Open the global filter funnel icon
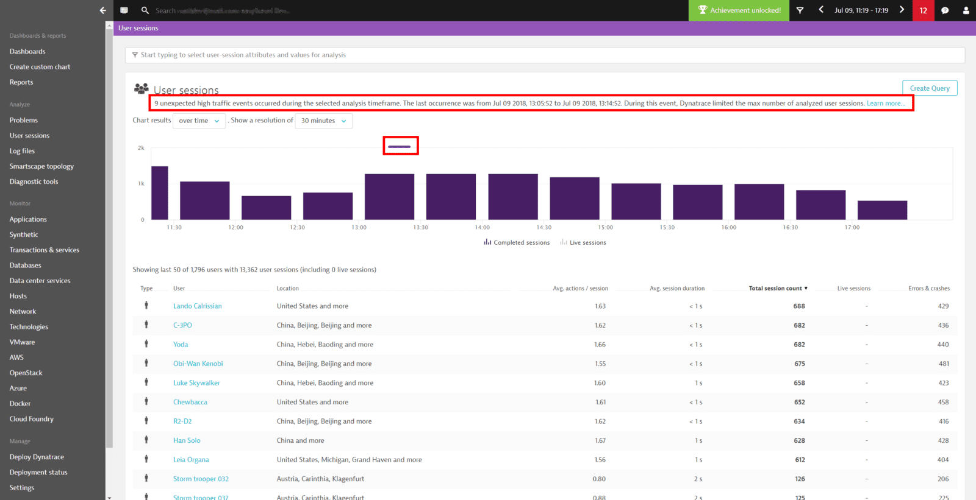This screenshot has height=500, width=976. pyautogui.click(x=800, y=10)
